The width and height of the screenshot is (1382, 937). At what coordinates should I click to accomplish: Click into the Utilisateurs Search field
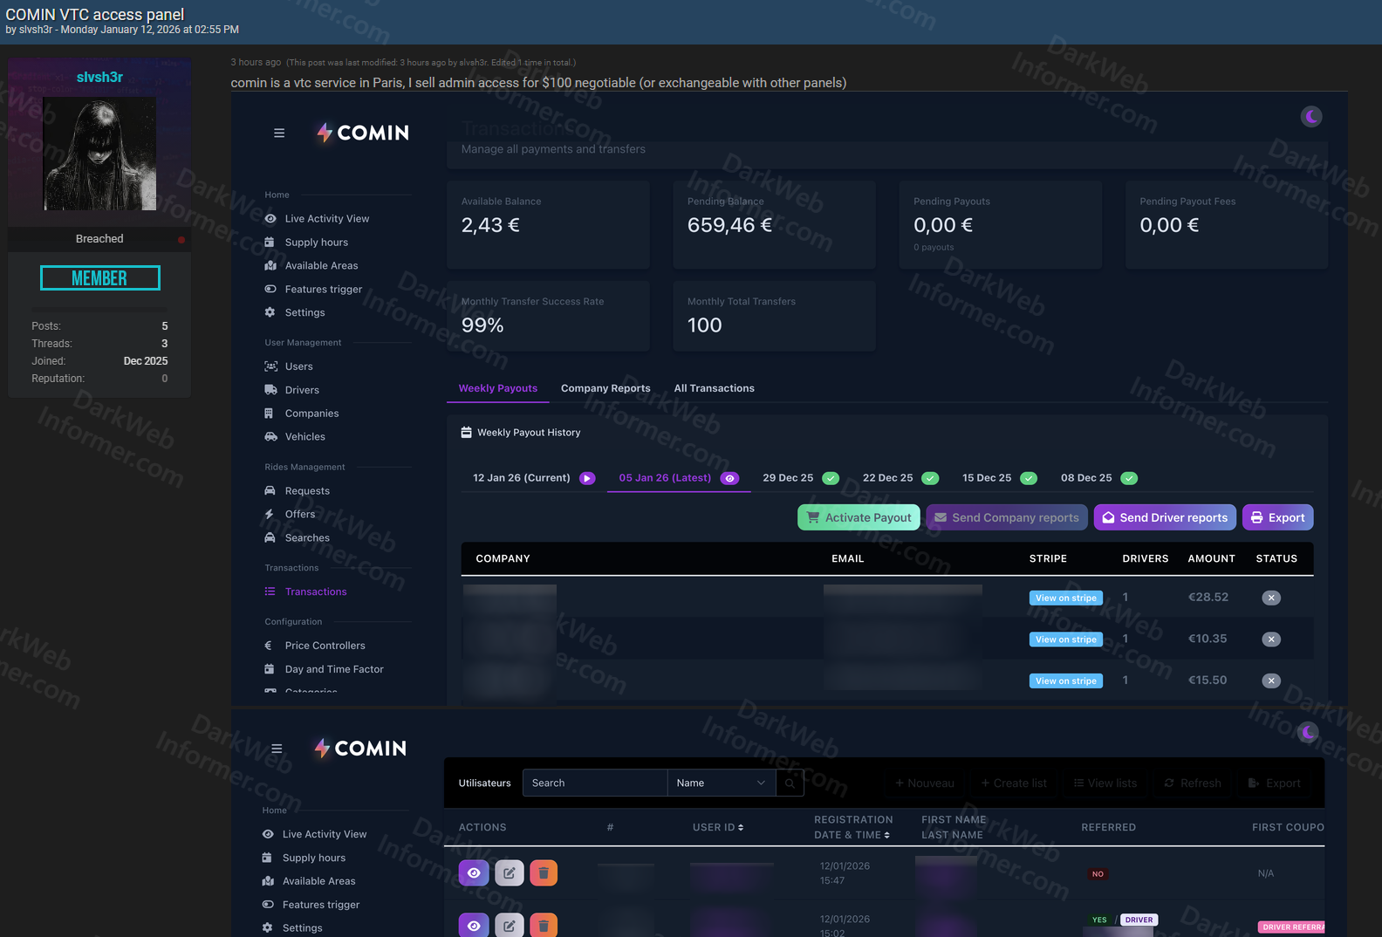594,783
